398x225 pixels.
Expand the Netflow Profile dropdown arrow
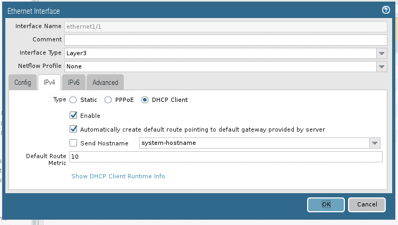click(382, 67)
